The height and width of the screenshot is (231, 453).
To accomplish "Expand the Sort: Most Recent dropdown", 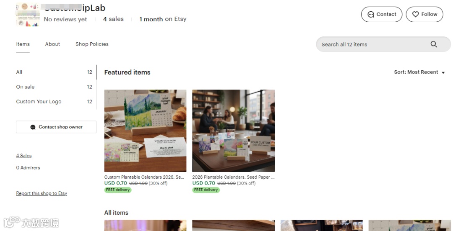I will (x=419, y=72).
